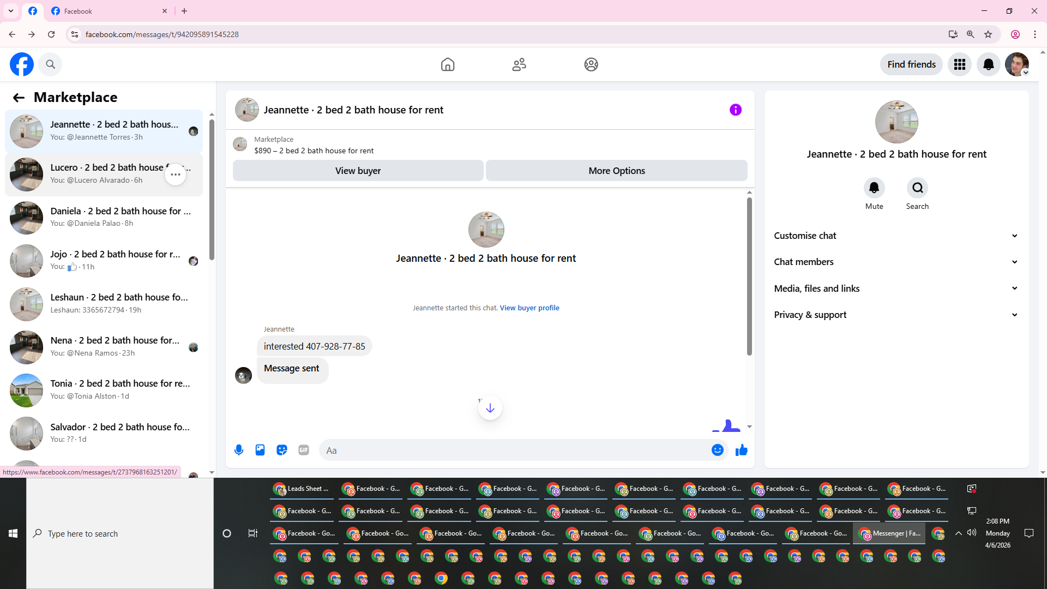Click the View buyer button
The height and width of the screenshot is (589, 1047).
click(358, 171)
